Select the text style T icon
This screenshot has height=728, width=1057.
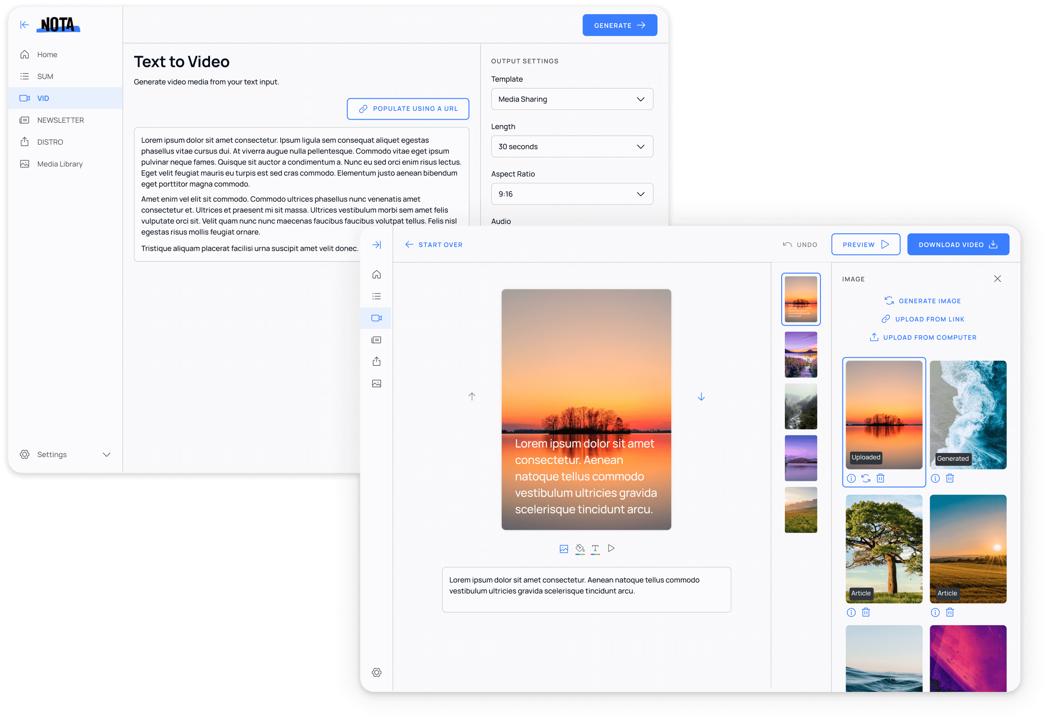(x=595, y=549)
